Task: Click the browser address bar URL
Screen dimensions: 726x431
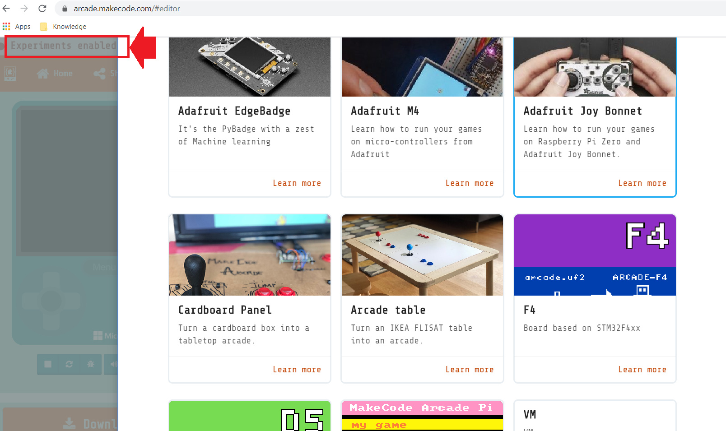Action: [x=127, y=9]
